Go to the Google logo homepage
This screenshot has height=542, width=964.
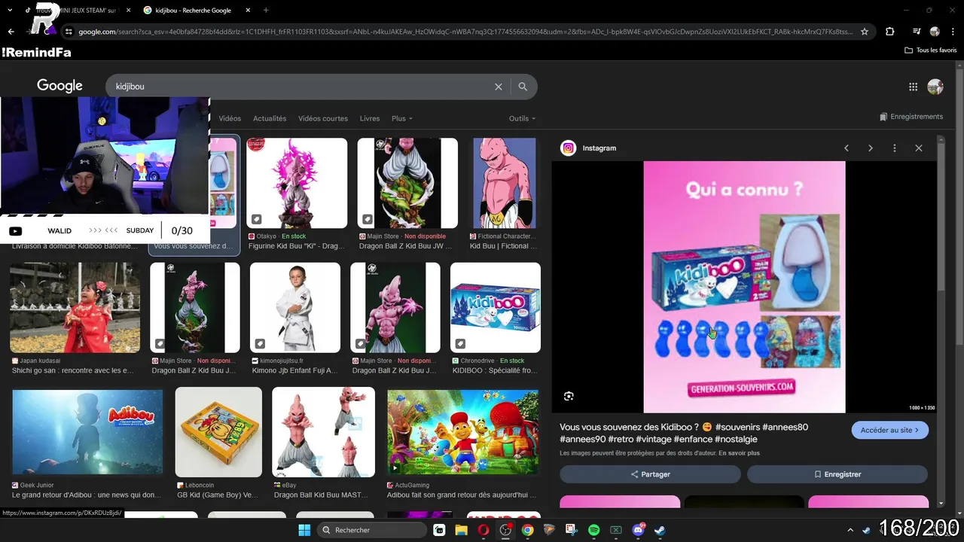point(59,86)
